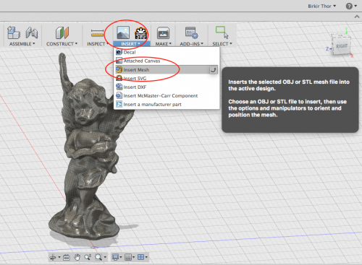Open the ADD-INS dropdown
Screen dimensions: 362x265
click(192, 44)
